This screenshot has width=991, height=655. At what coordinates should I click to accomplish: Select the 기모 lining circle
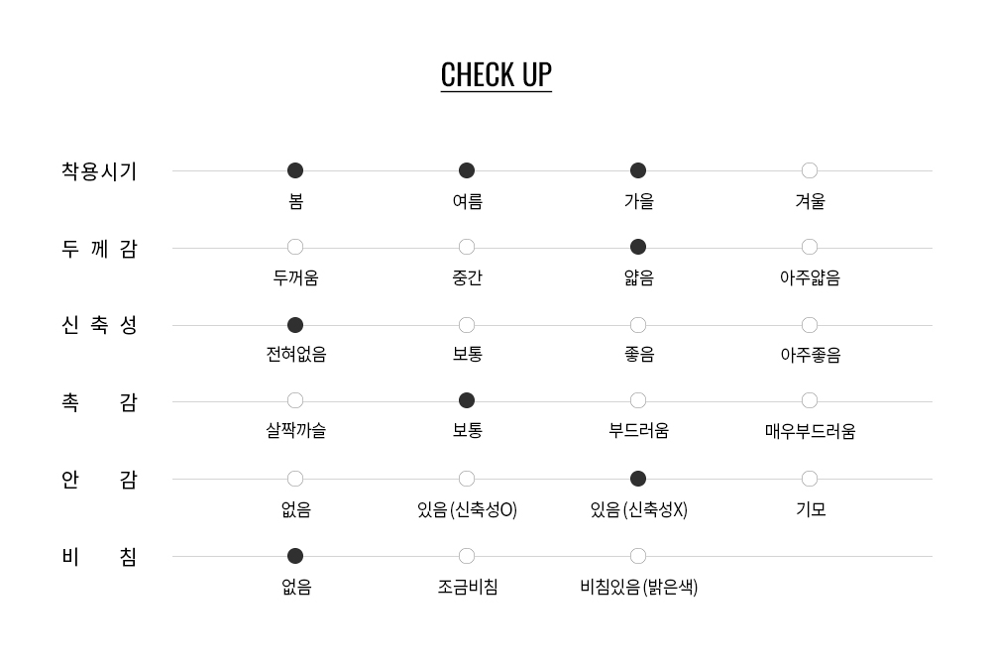(x=809, y=480)
